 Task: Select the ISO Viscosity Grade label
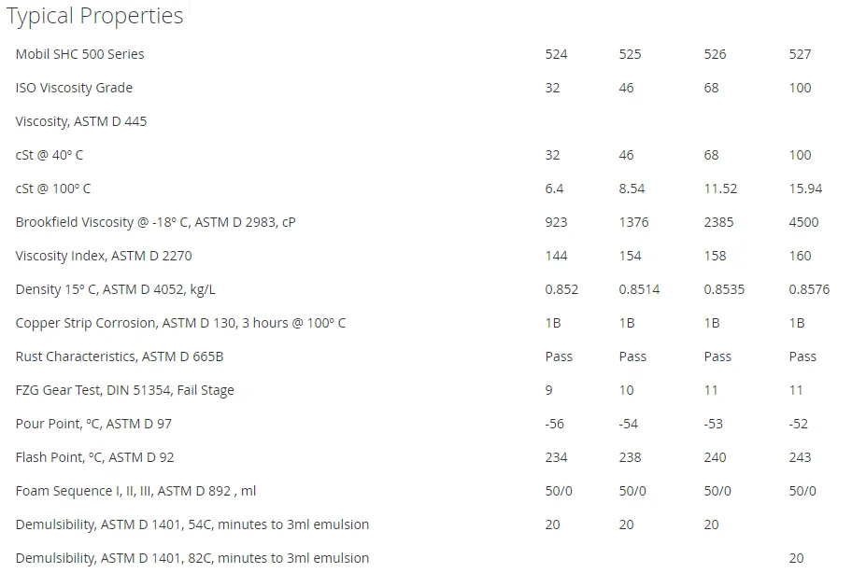74,88
